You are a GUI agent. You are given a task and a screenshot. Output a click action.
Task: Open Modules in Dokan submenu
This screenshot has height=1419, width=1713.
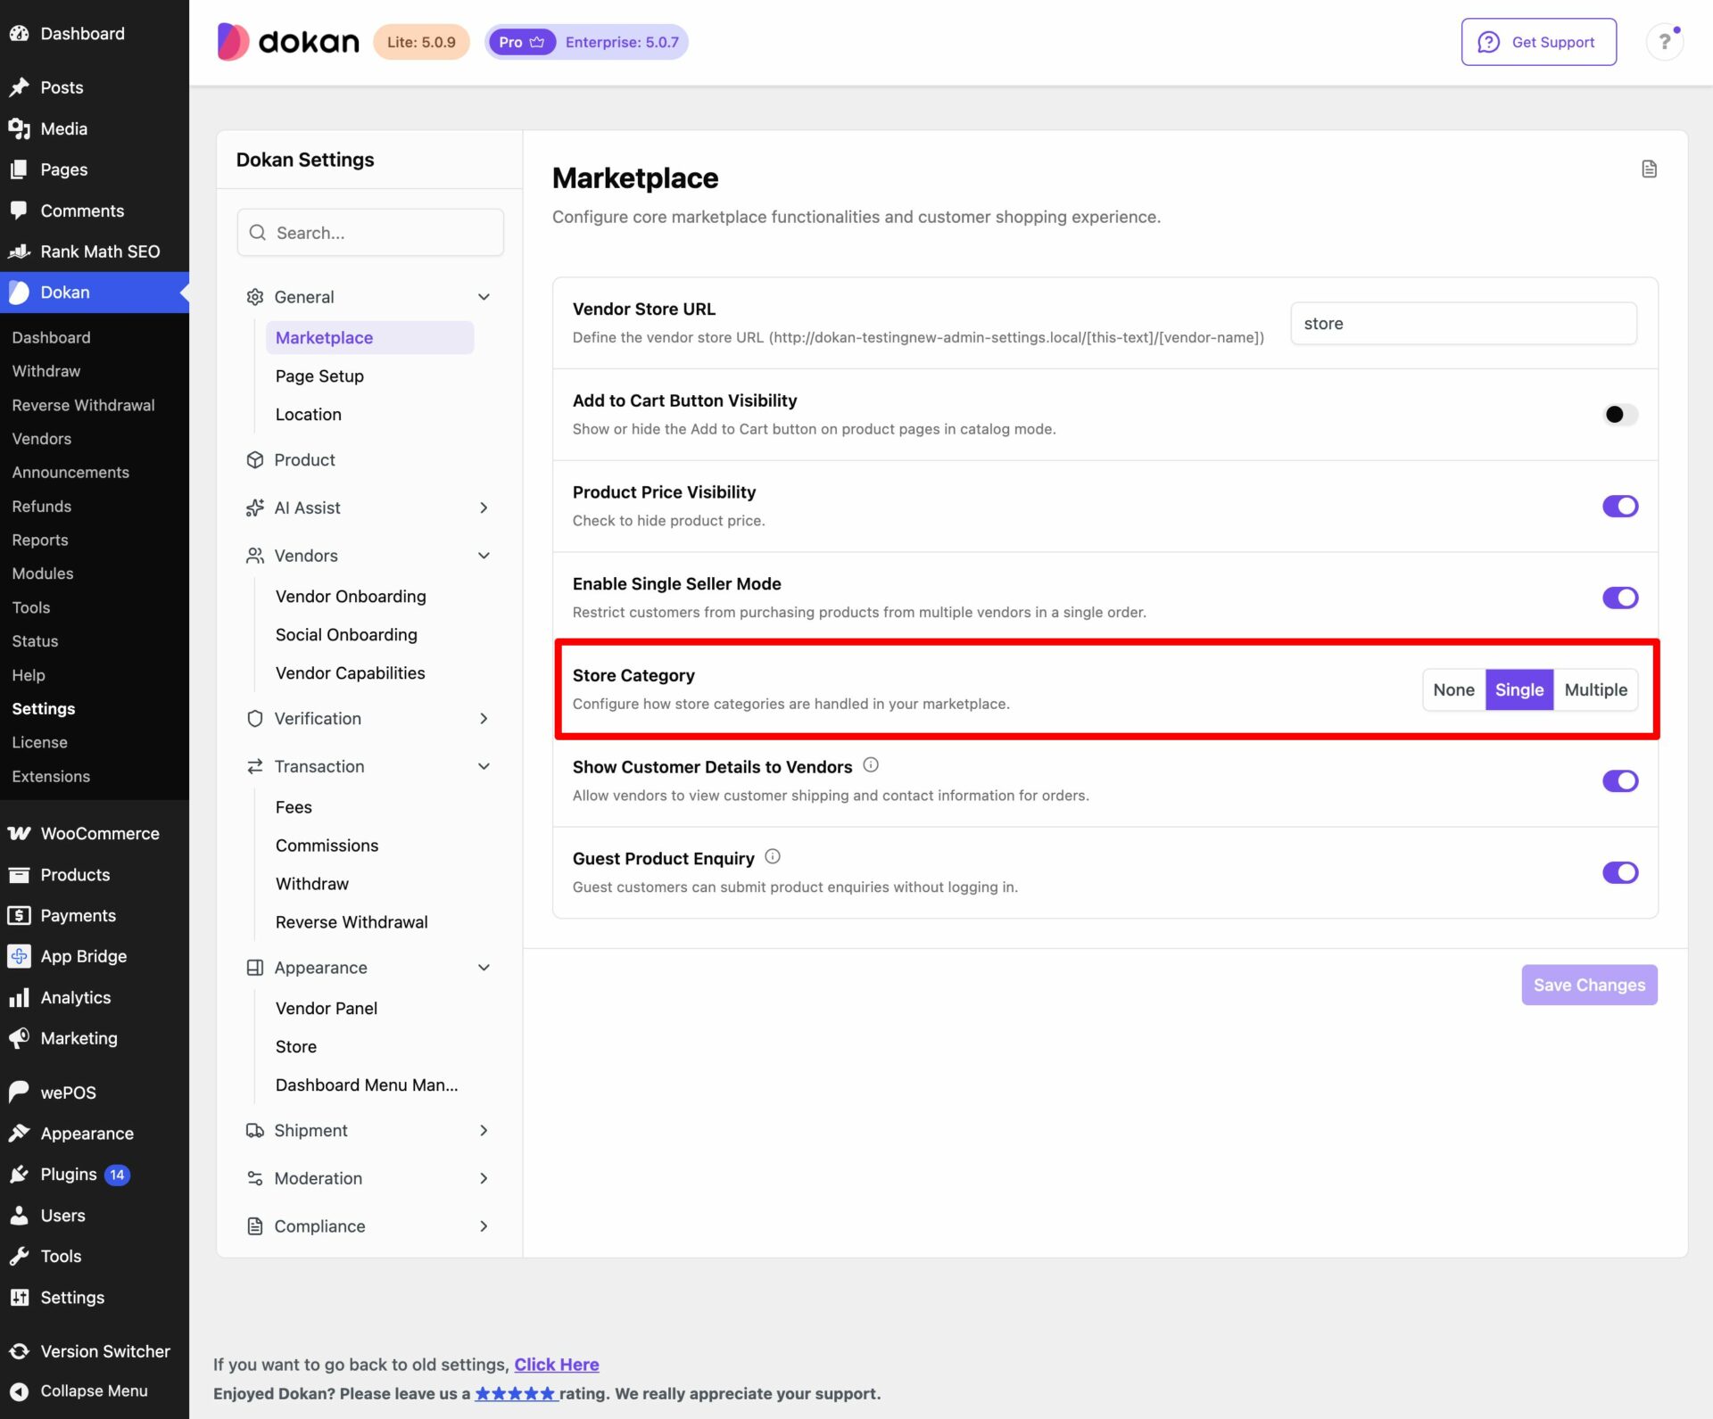point(43,573)
